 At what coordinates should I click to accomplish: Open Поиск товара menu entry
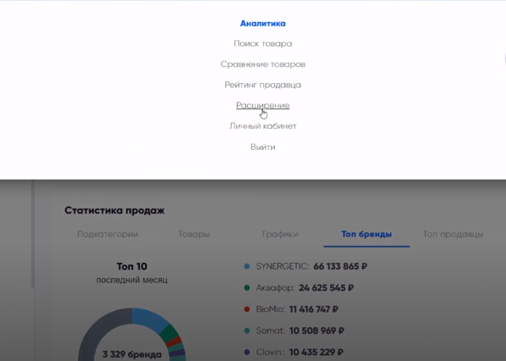point(262,44)
